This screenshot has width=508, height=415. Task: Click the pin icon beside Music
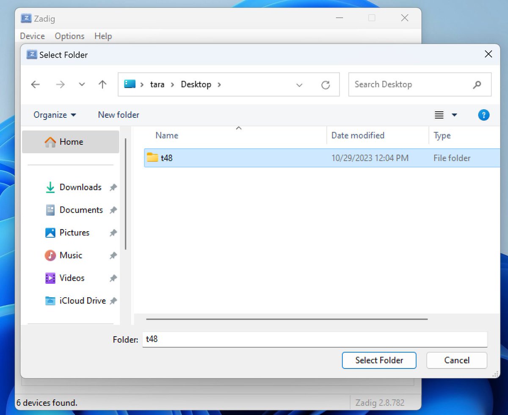point(113,255)
